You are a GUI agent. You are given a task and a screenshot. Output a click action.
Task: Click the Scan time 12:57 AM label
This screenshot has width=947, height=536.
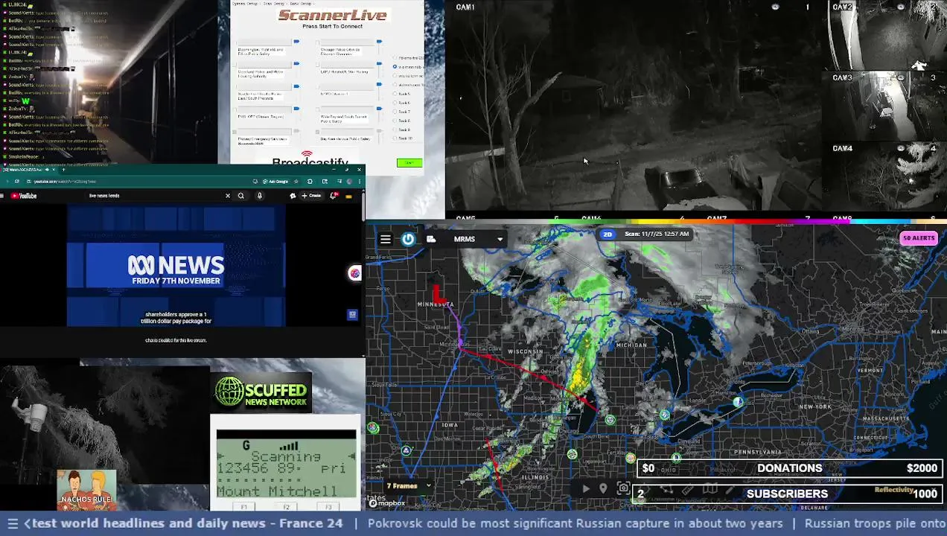pos(657,234)
